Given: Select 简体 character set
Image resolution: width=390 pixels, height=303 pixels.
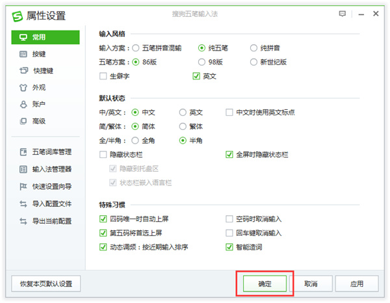Looking at the screenshot, I should coord(135,126).
